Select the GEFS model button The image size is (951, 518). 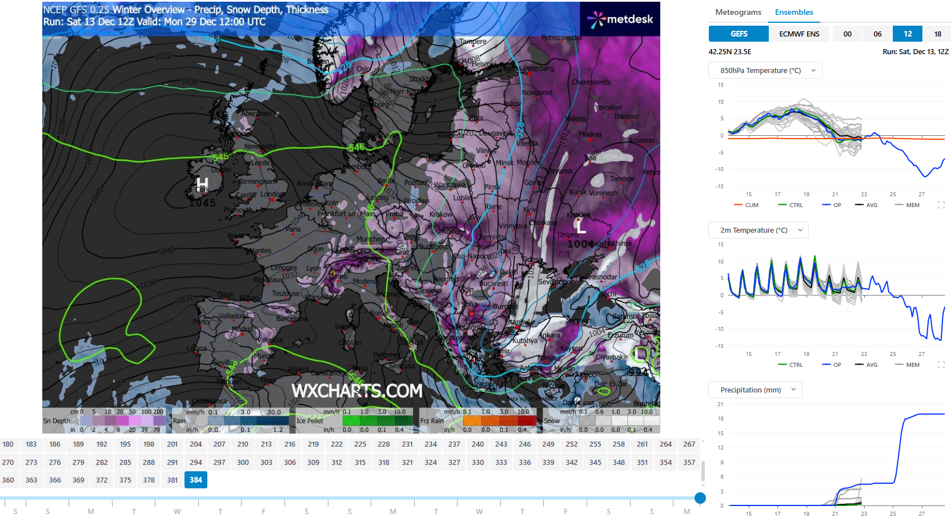[x=739, y=34]
